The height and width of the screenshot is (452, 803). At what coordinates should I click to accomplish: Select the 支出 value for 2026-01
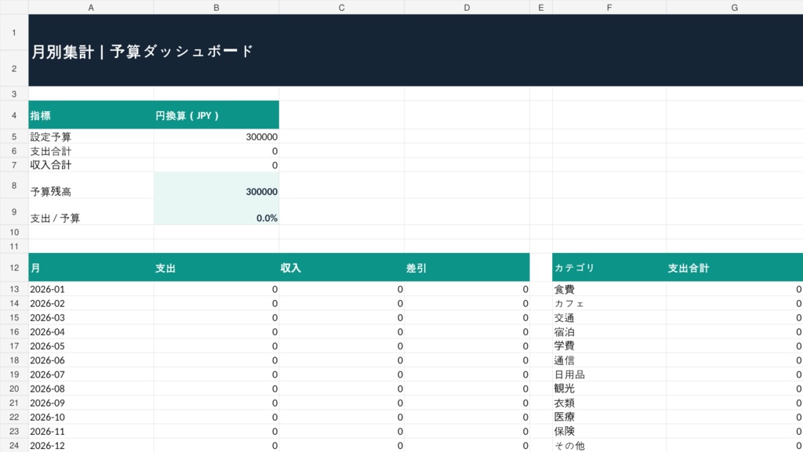(216, 289)
